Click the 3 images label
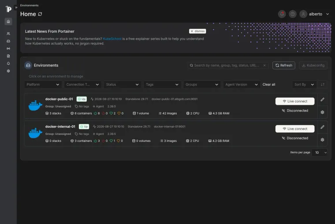This screenshot has width=335, height=224. [x=168, y=141]
